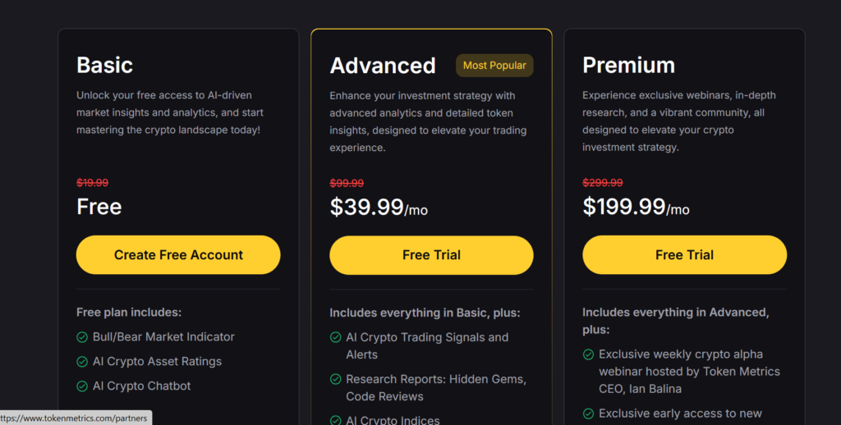841x425 pixels.
Task: Select the check icon next to AI Crypto Indices
Action: coord(336,420)
